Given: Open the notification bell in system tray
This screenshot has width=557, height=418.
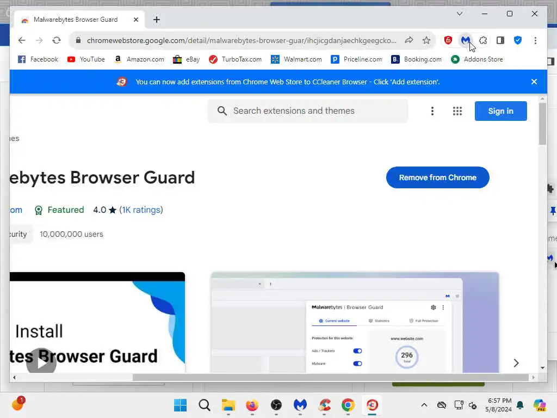Looking at the screenshot, I should click(520, 405).
